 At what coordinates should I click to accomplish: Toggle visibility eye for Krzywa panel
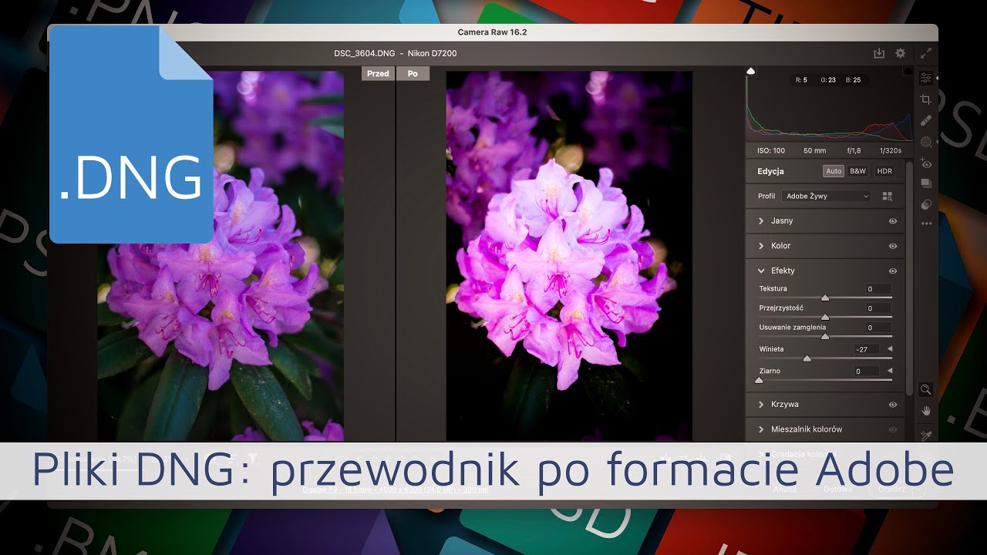[893, 405]
